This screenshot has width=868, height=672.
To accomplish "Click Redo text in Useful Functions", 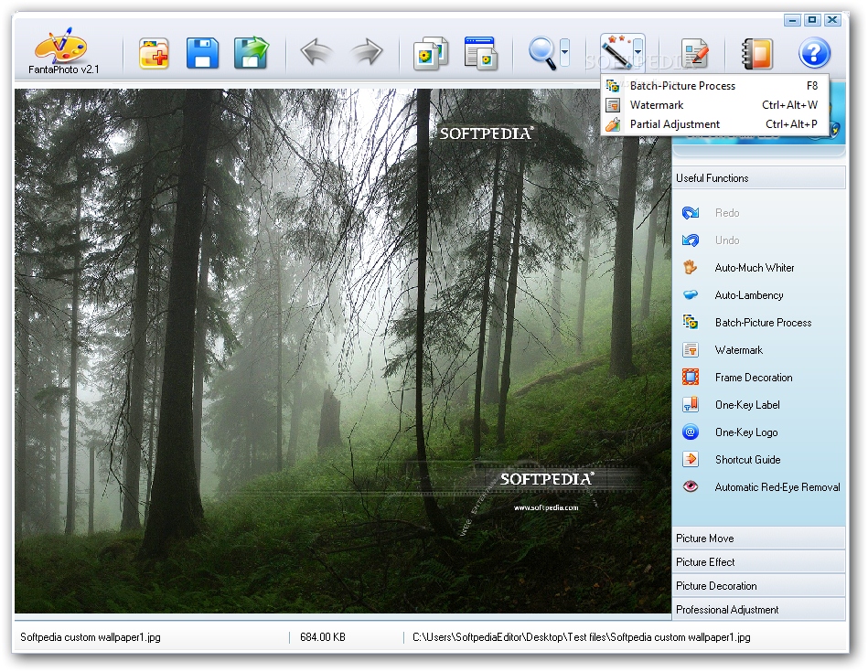I will (727, 213).
